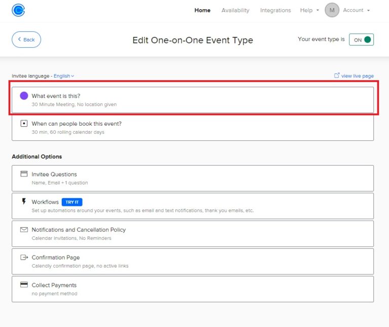Click the purple event color circle
The height and width of the screenshot is (327, 389).
coord(24,96)
